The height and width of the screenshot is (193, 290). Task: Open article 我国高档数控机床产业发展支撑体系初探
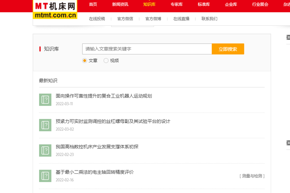pyautogui.click(x=97, y=147)
